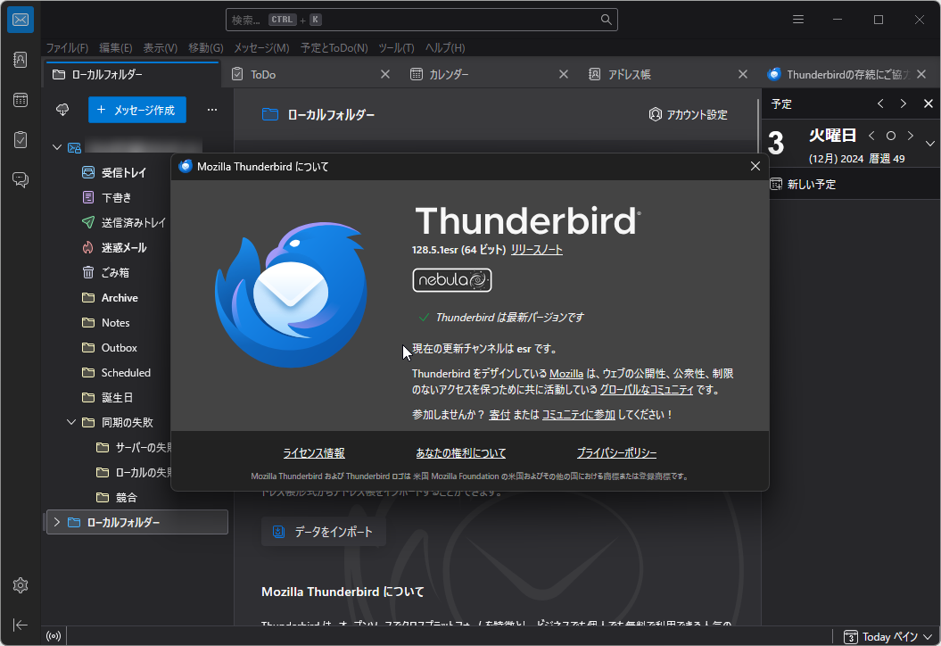Click 新しい予定 in the Today pane

pos(812,184)
